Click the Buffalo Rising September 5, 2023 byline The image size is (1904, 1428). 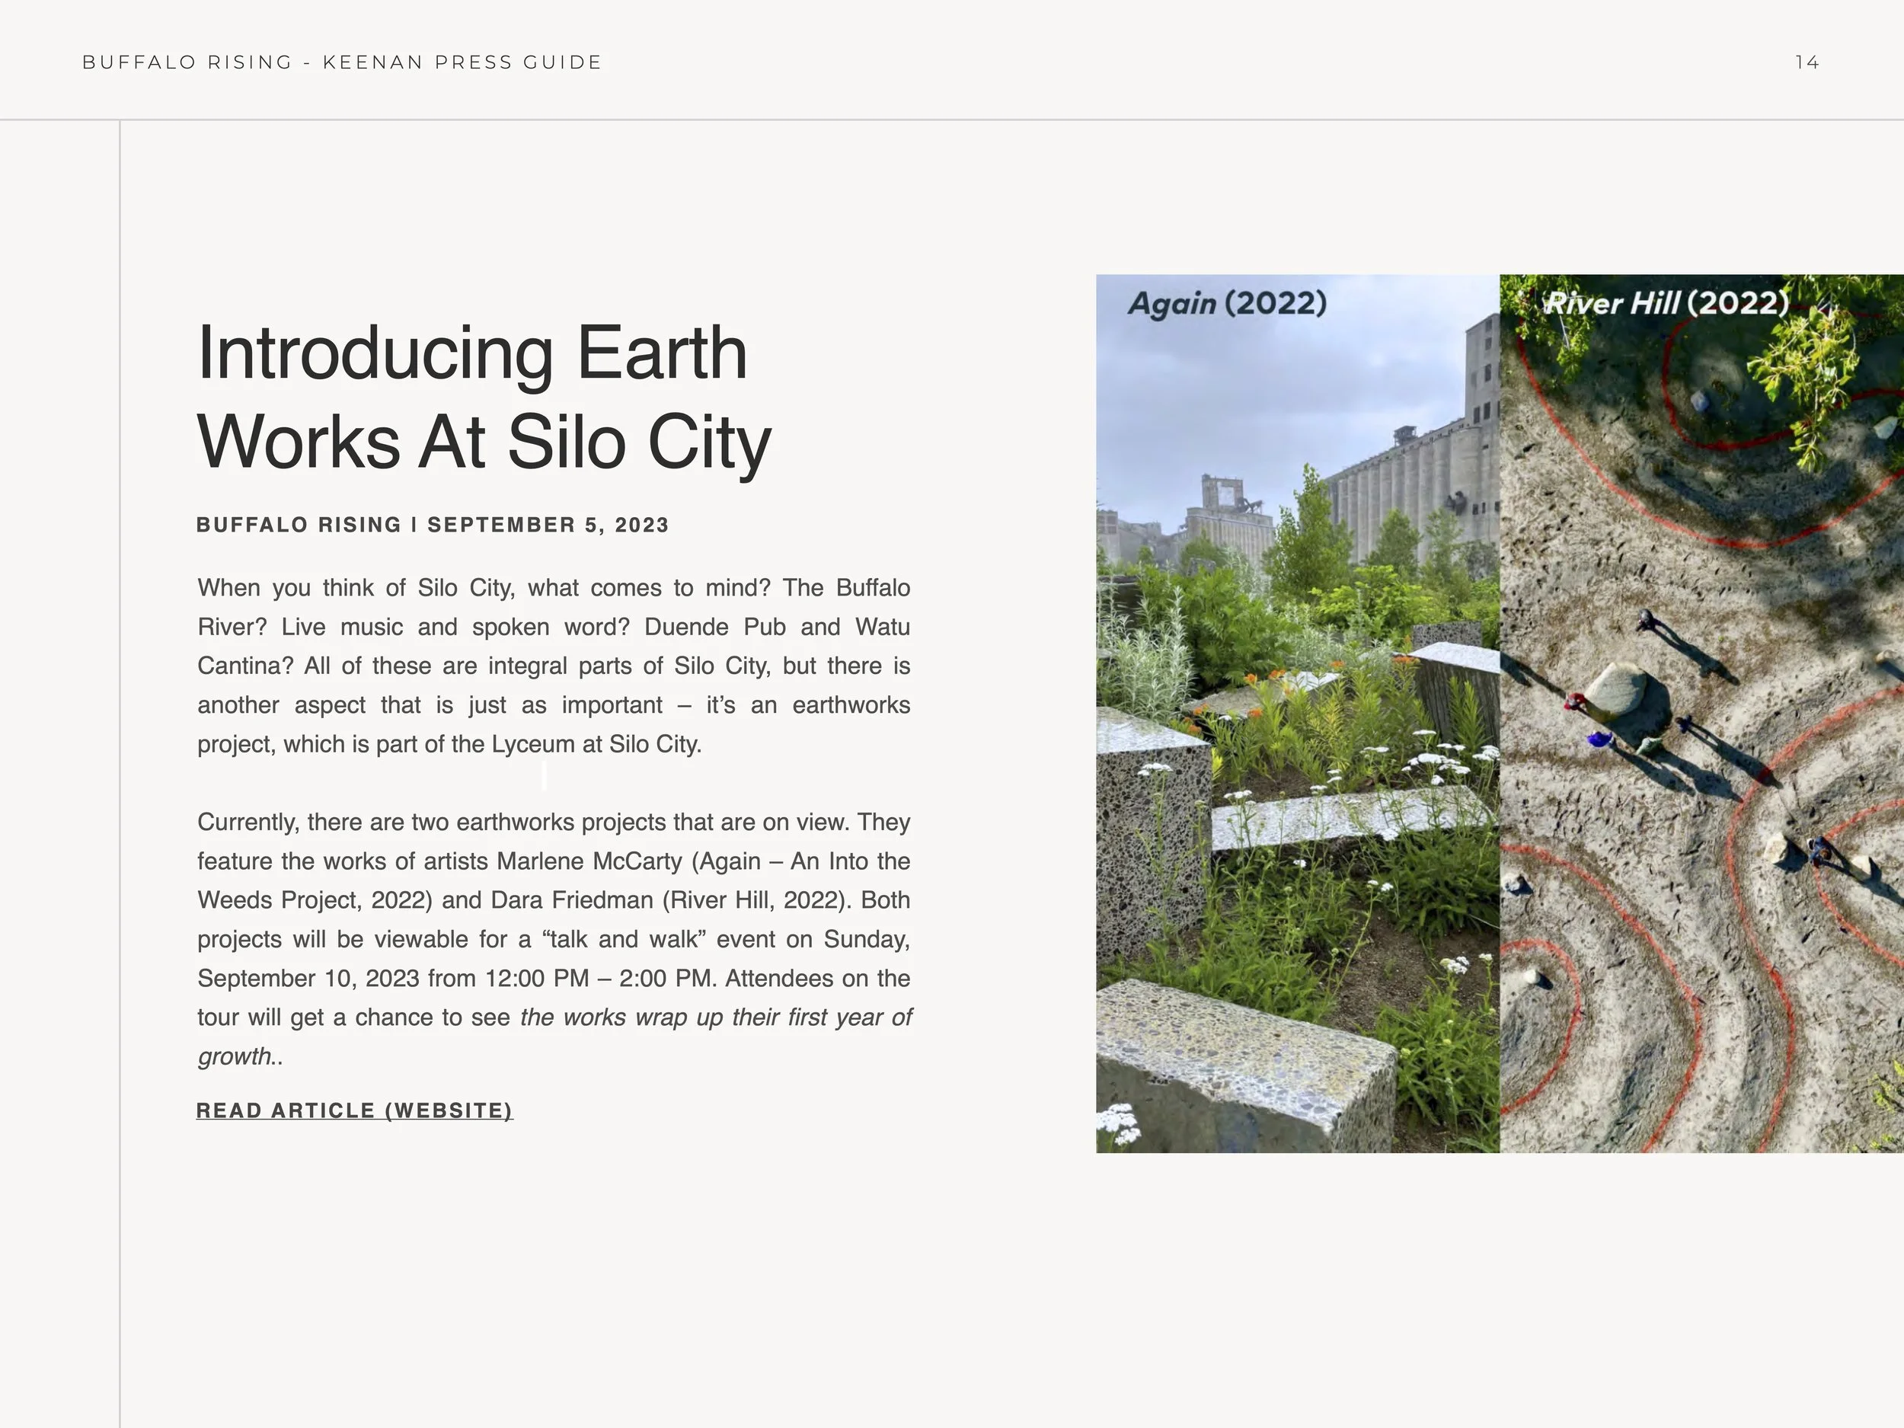pyautogui.click(x=432, y=525)
